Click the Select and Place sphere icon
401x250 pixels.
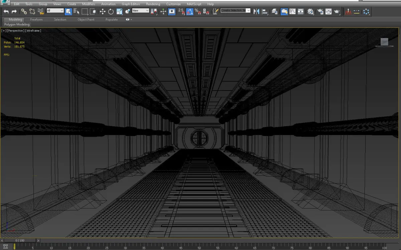pyautogui.click(x=128, y=11)
